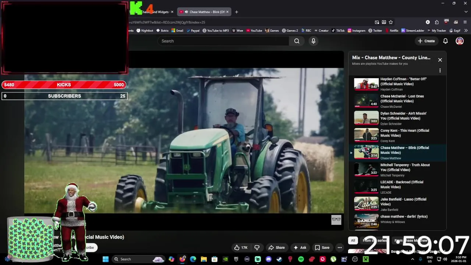The image size is (471, 265).
Task: Open the StreamLadder bookmark
Action: pyautogui.click(x=413, y=31)
